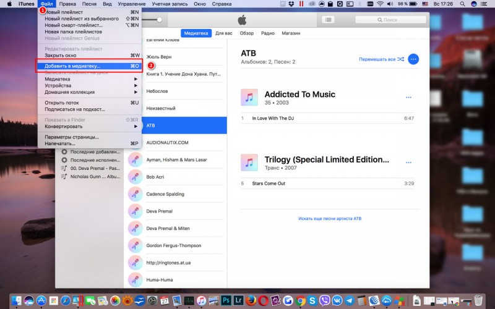Click the Apple logo menu
The image size is (495, 309).
tap(9, 4)
